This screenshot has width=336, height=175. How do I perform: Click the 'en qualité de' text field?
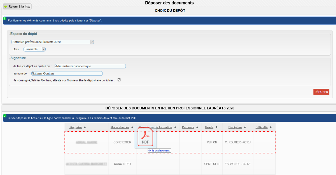[90, 66]
